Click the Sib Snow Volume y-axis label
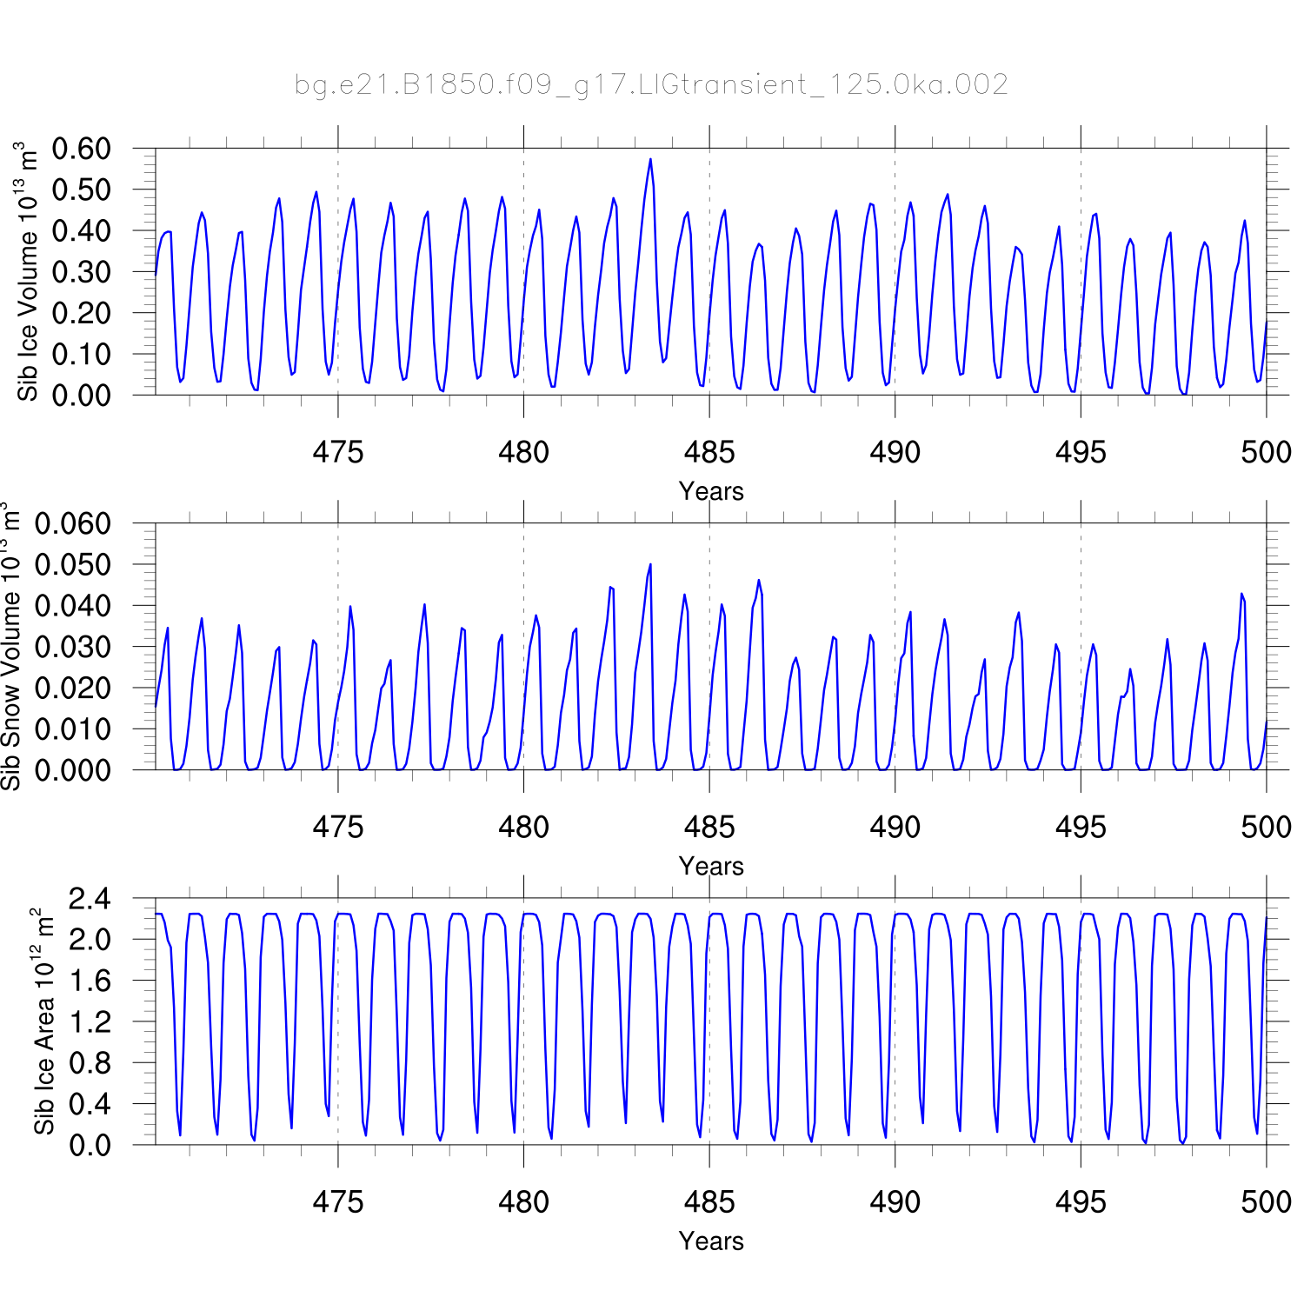 [x=10, y=646]
